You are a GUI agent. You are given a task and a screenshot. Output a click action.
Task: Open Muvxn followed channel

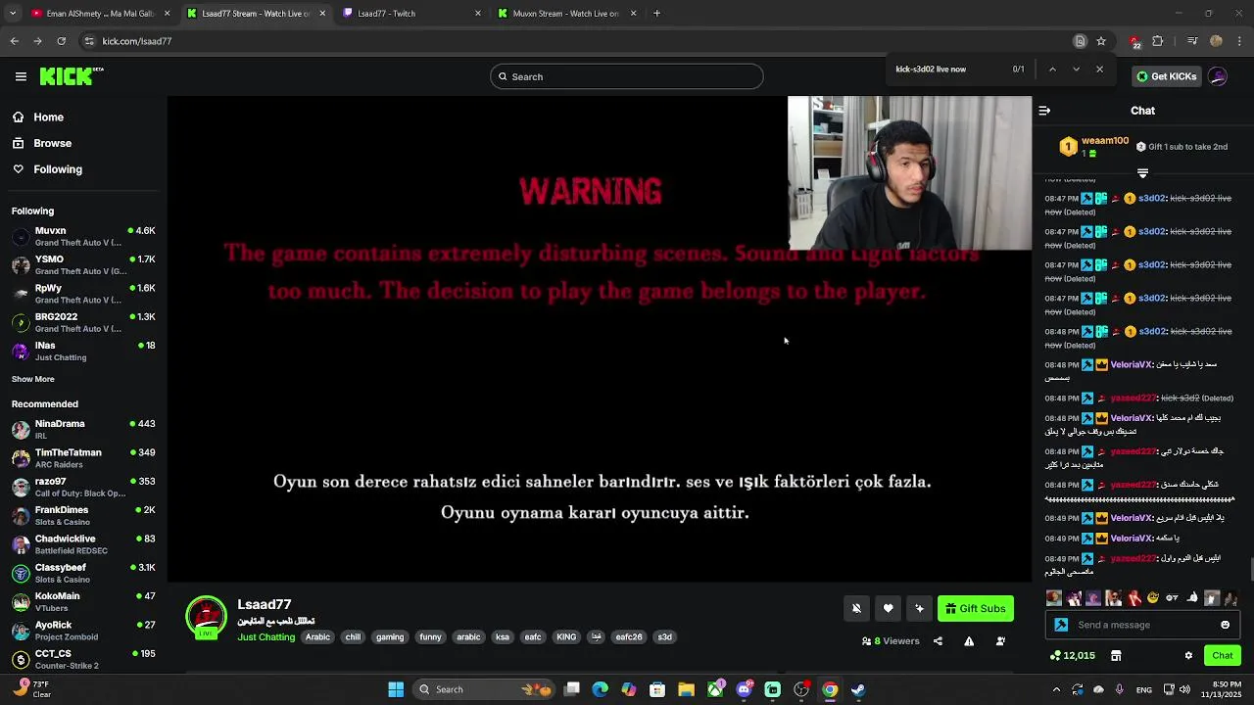[x=83, y=236]
